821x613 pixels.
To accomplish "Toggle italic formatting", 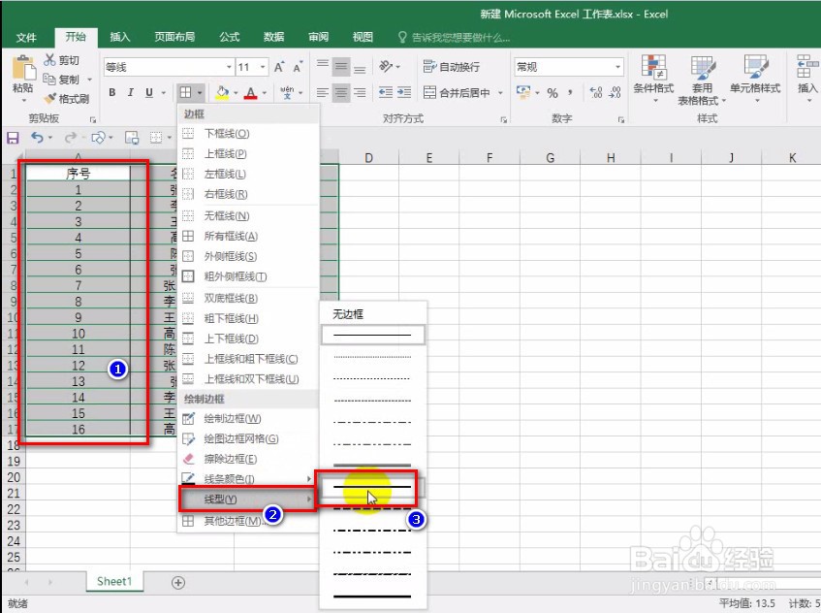I will pos(131,92).
